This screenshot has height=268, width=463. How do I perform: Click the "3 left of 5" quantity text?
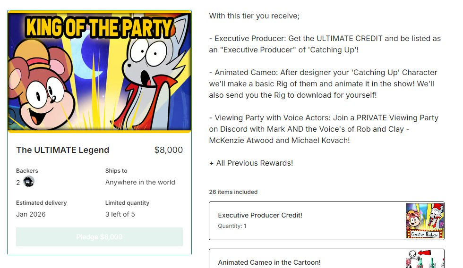point(120,214)
